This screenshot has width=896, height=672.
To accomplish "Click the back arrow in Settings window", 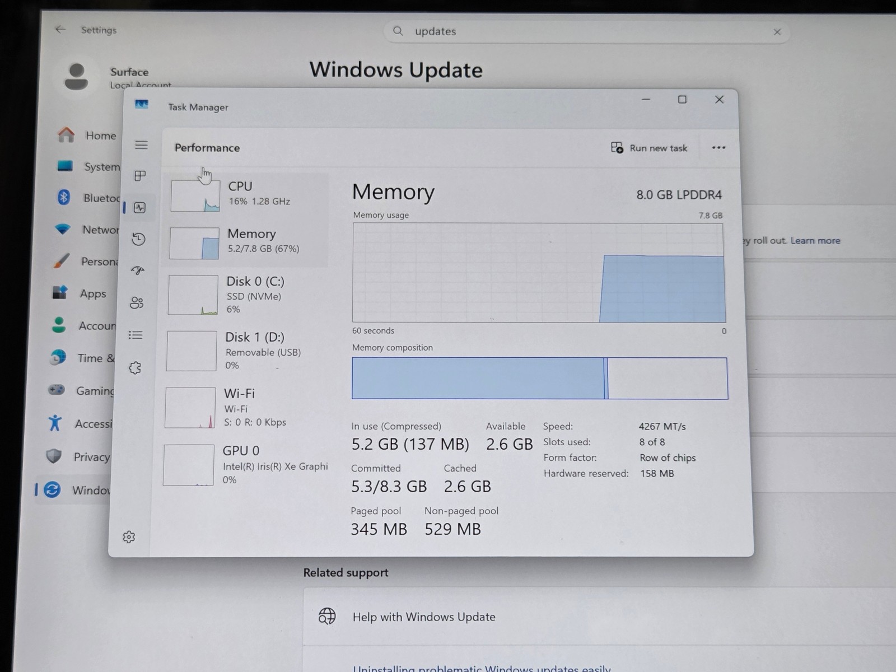I will click(x=60, y=29).
